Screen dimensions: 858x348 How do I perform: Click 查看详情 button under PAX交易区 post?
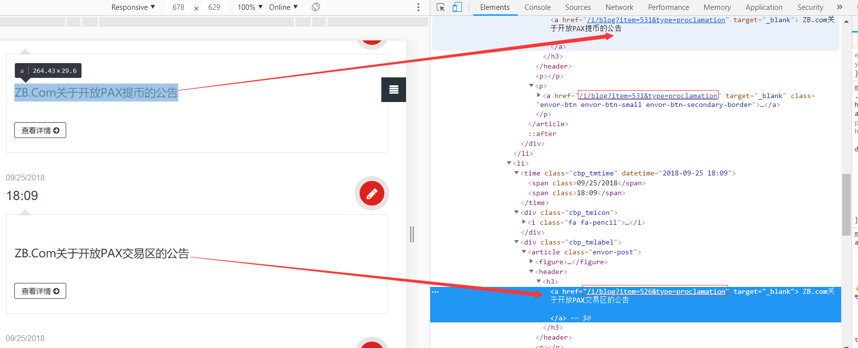coord(40,291)
